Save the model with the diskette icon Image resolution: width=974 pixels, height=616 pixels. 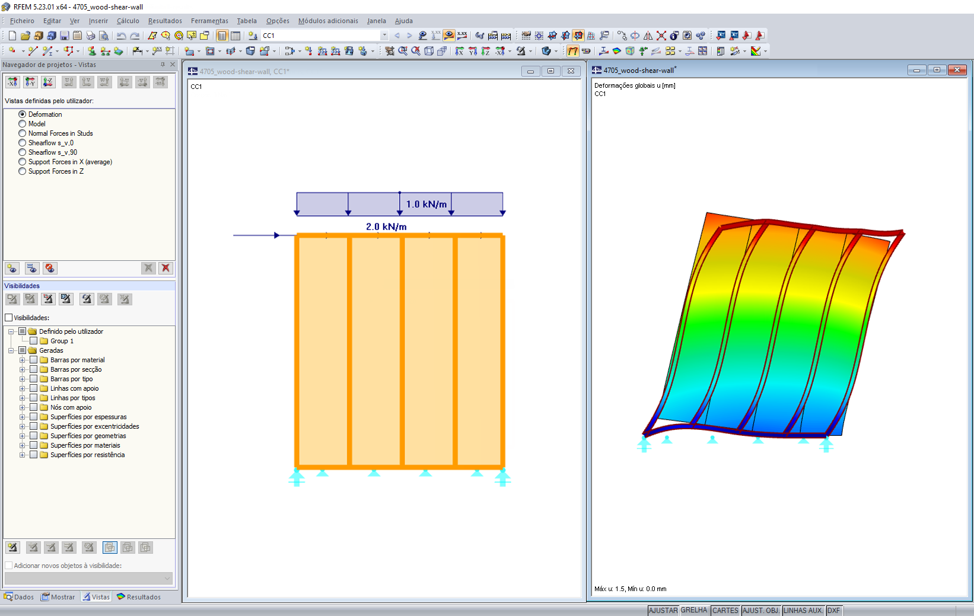click(x=65, y=36)
